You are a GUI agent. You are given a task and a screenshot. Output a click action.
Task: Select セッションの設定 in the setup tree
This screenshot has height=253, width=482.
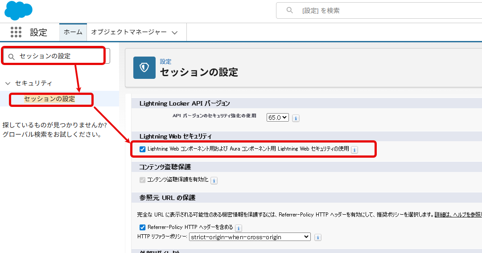pyautogui.click(x=49, y=99)
